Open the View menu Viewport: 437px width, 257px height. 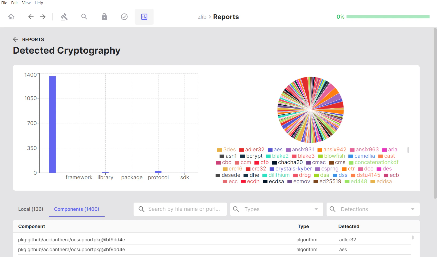[x=26, y=3]
